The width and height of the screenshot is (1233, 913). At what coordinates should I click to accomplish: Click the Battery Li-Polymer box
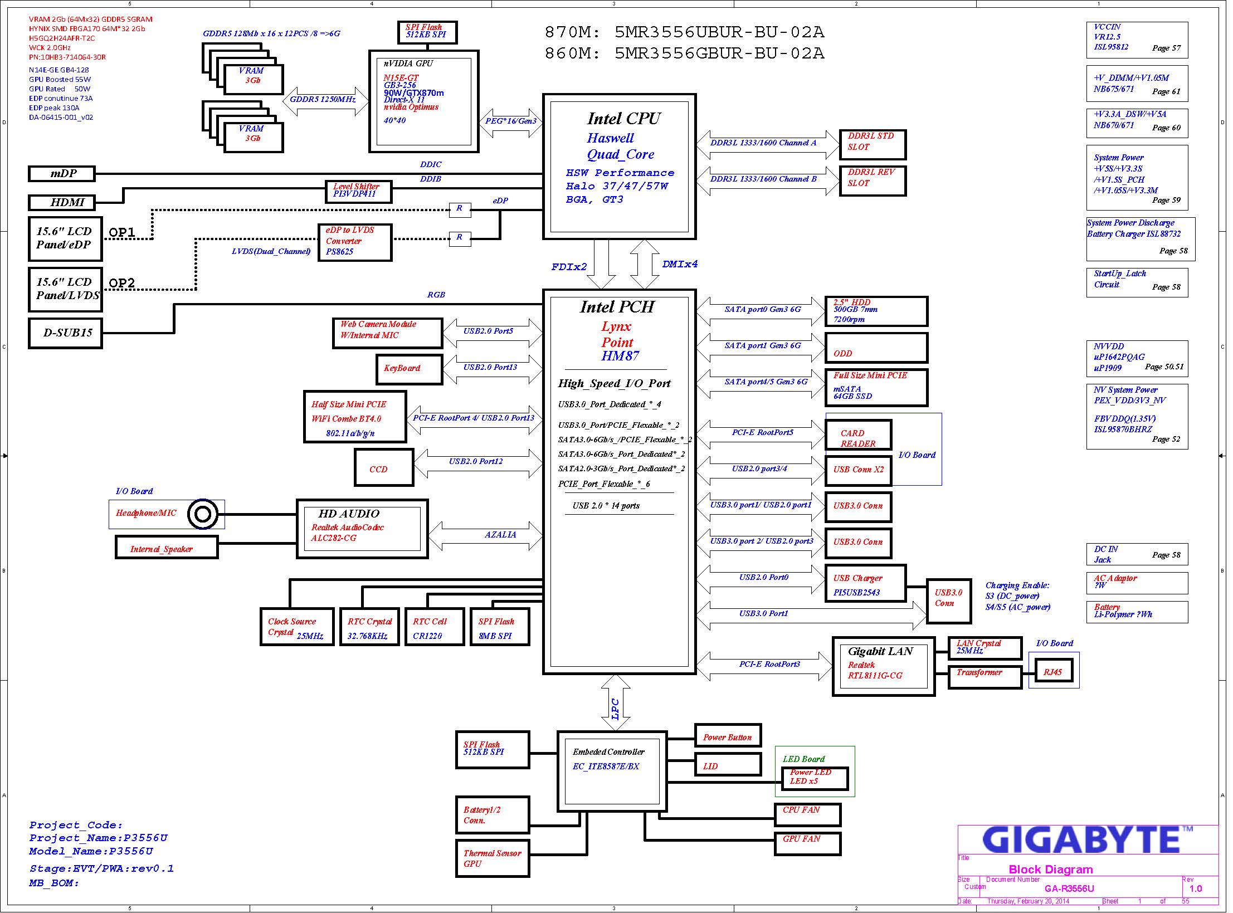[x=1137, y=612]
